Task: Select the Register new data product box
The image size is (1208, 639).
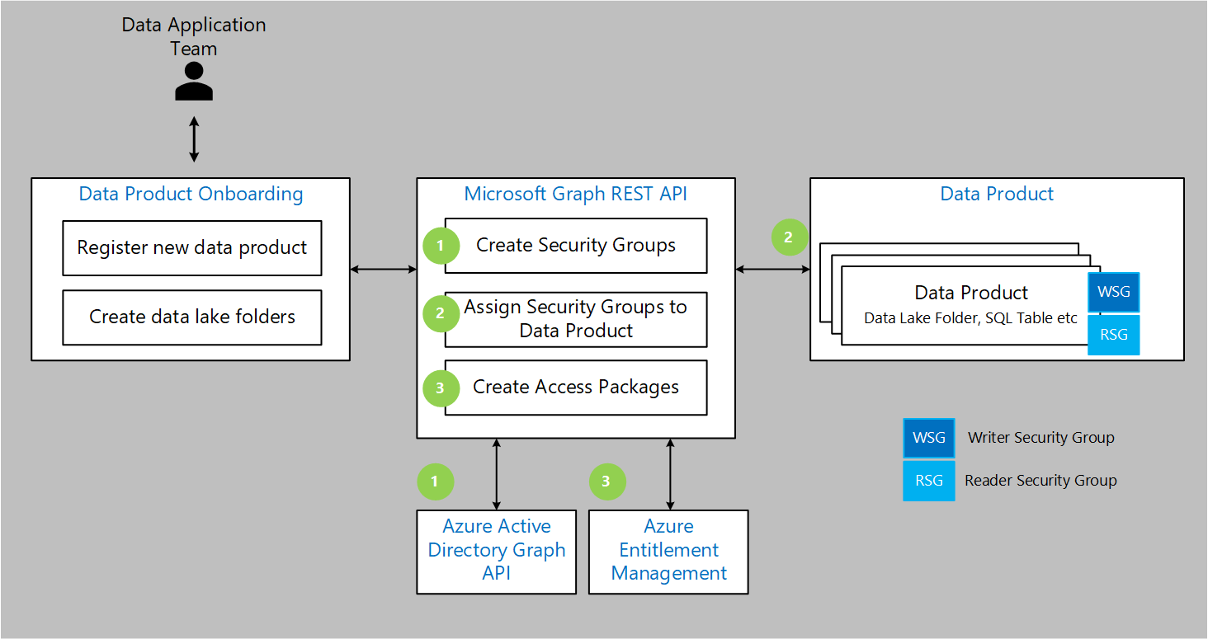Action: click(x=192, y=248)
